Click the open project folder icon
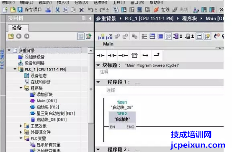This screenshot has height=152, width=232. point(13,10)
